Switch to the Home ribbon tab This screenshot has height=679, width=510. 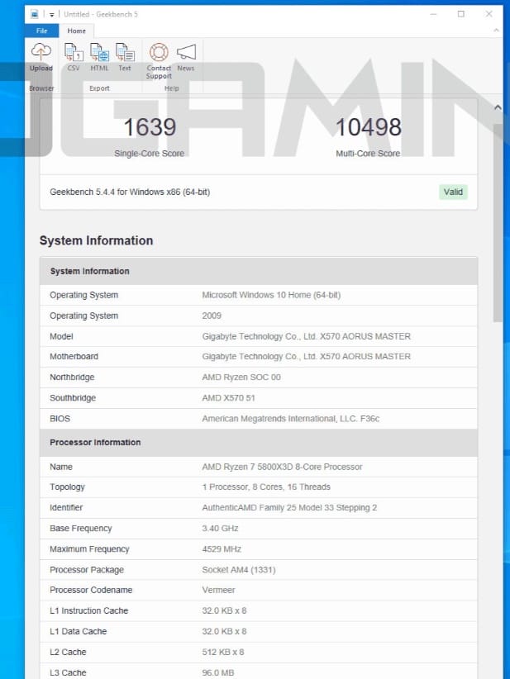[x=76, y=31]
